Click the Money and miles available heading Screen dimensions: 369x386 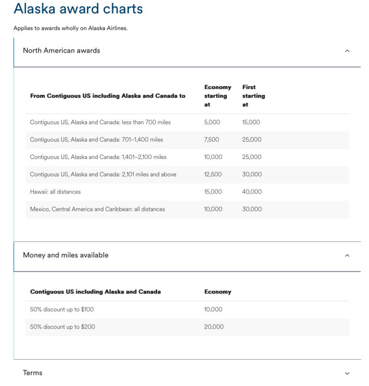pyautogui.click(x=66, y=255)
